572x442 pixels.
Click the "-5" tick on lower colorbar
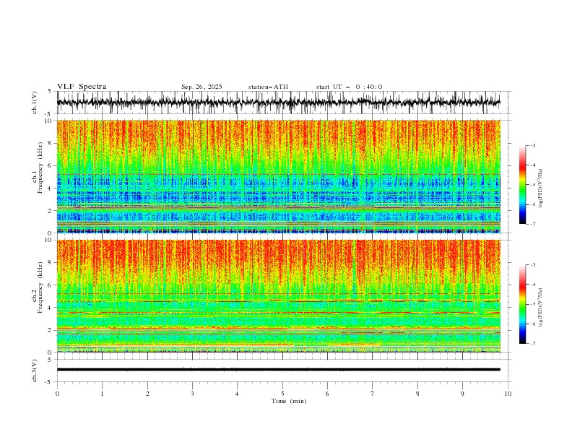coord(533,304)
